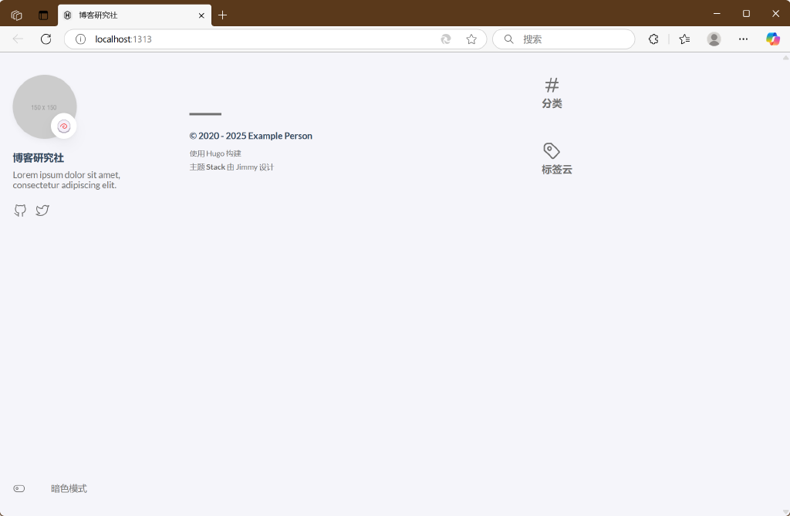Open the GitHub icon in the sidebar
The width and height of the screenshot is (790, 516).
click(x=19, y=210)
